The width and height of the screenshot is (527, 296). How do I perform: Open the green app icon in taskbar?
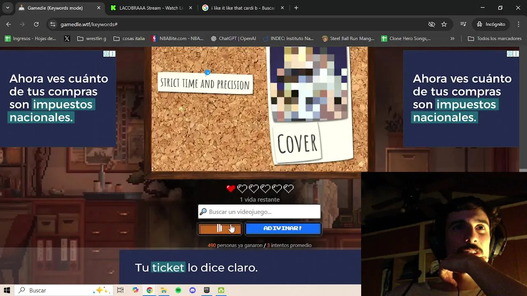[221, 290]
